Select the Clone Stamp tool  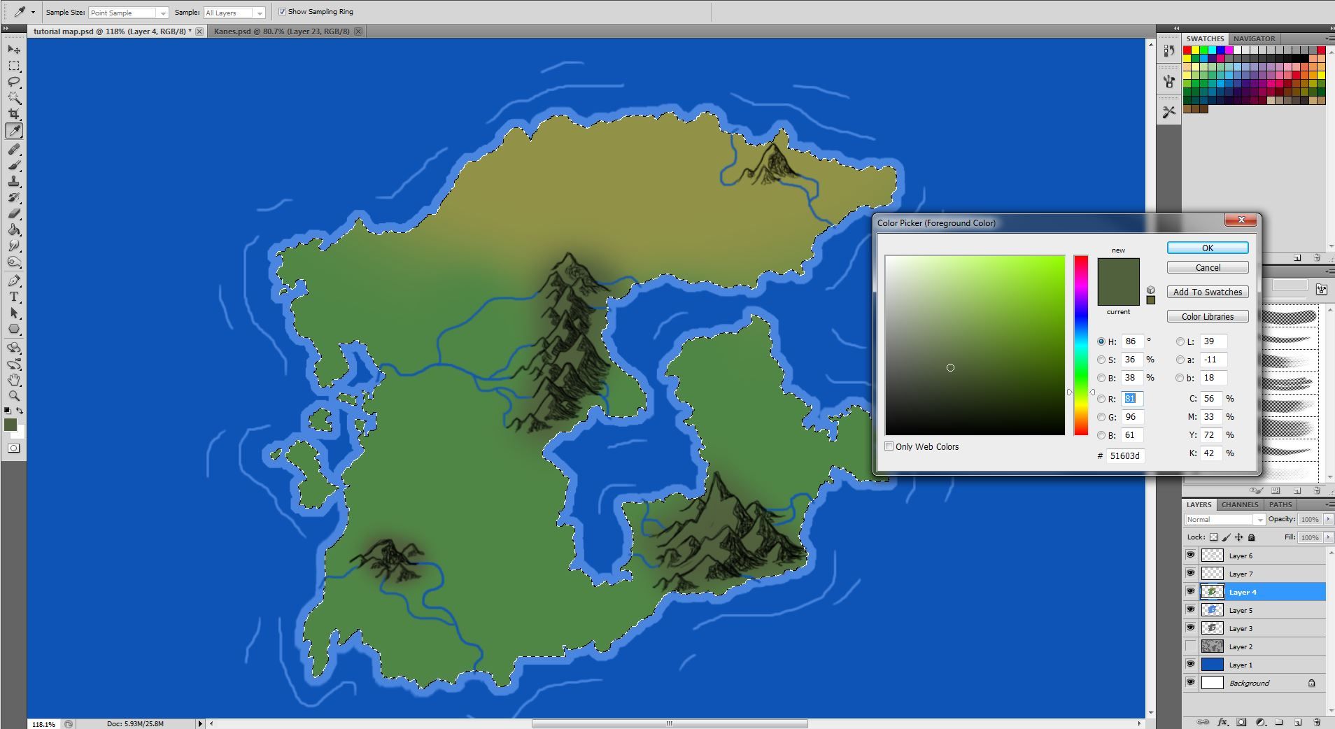14,182
